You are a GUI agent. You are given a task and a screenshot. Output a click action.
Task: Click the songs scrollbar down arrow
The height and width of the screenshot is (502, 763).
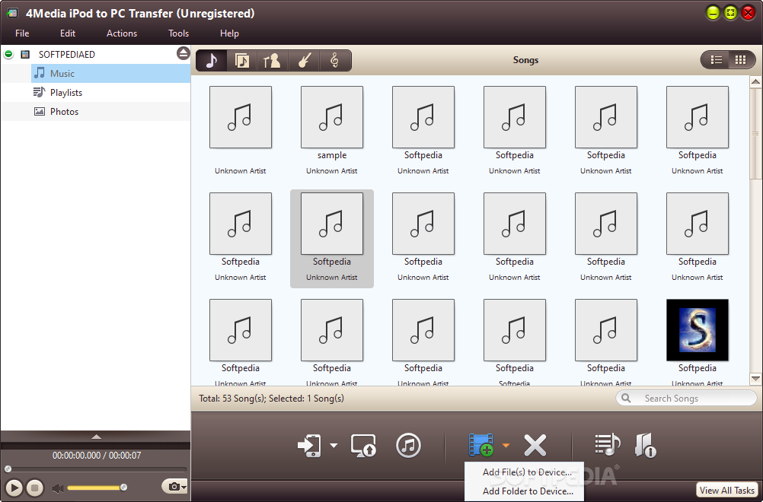755,379
